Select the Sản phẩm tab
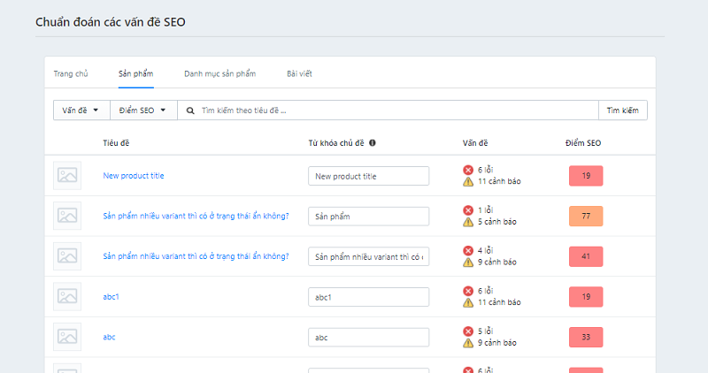Screen dimensions: 708x373 (x=136, y=73)
